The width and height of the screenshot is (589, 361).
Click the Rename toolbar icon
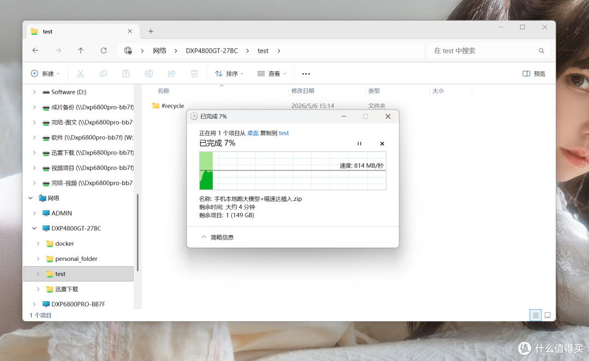point(149,74)
